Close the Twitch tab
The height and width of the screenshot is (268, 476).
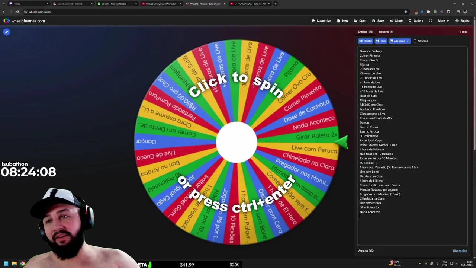48,4
